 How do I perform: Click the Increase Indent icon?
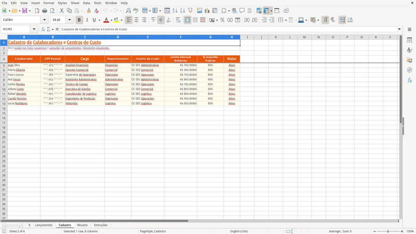(x=264, y=20)
